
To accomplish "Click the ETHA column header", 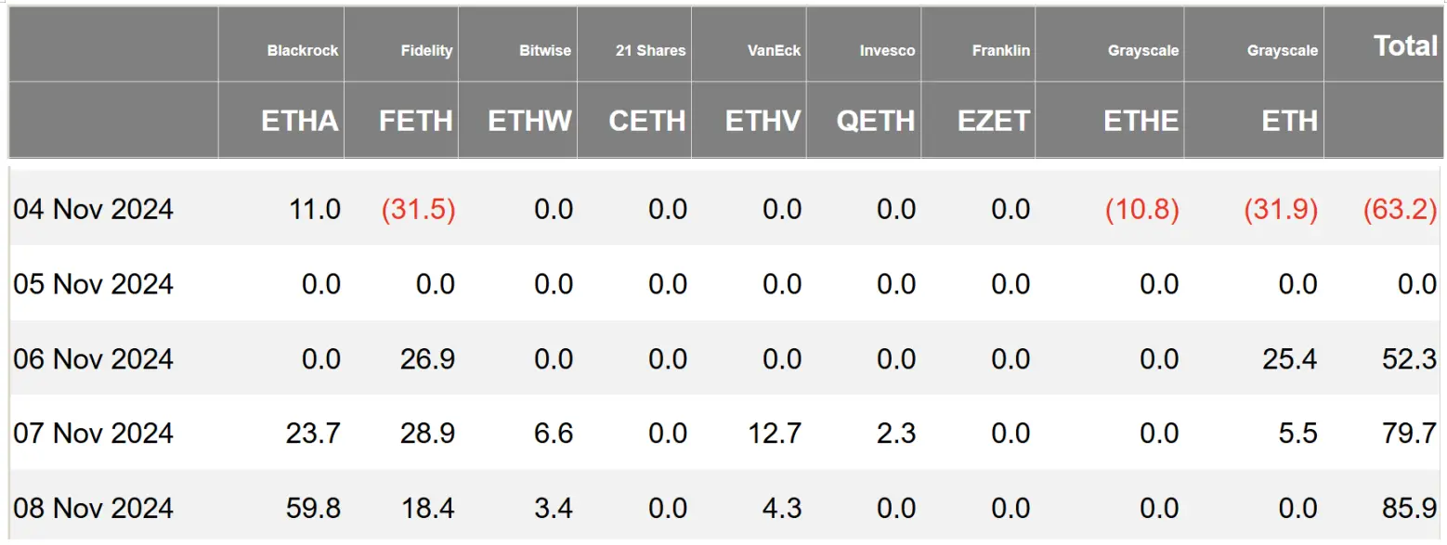I will click(300, 121).
